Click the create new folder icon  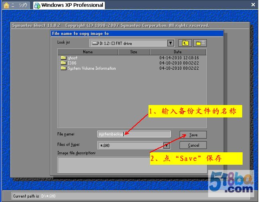coord(200,43)
